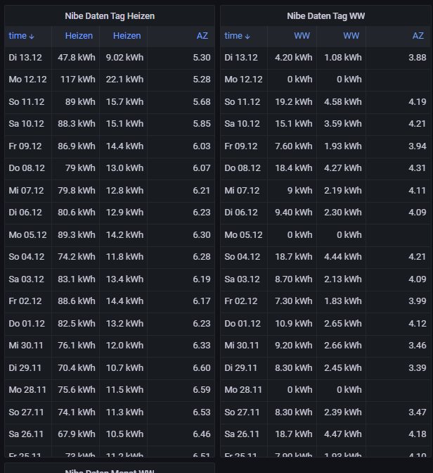Select the '76.1 kWh' cell
The width and height of the screenshot is (433, 473).
tap(77, 346)
